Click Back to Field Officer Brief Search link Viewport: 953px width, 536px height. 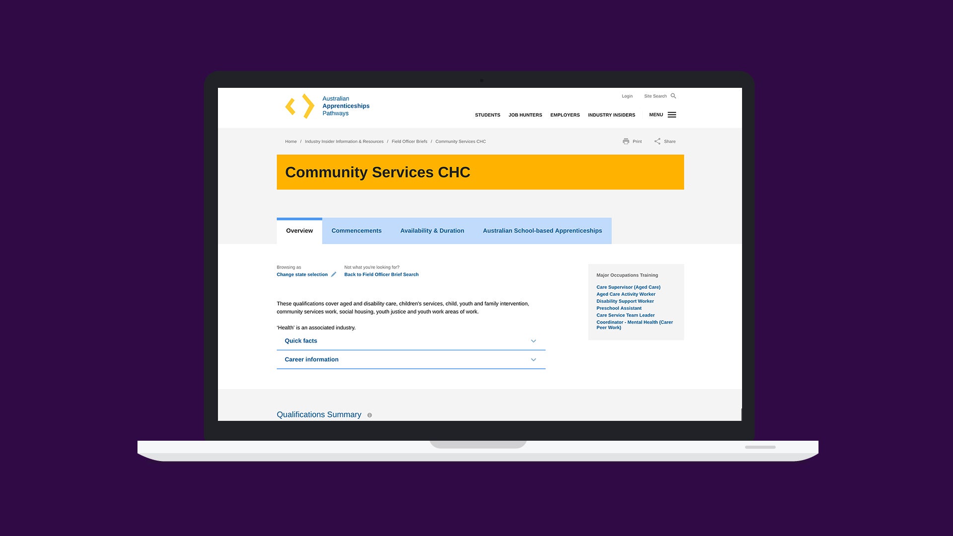coord(381,274)
